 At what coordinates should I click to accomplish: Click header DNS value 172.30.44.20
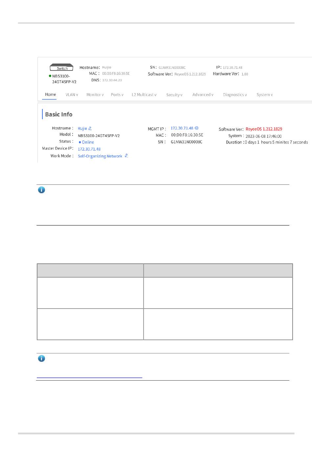click(x=112, y=80)
